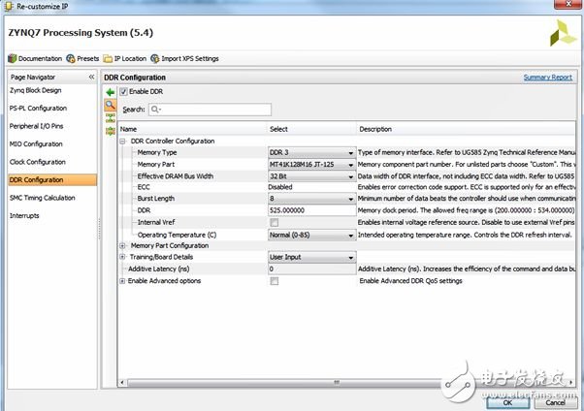Enable the Internal Vref checkbox
The height and width of the screenshot is (411, 584).
tap(275, 222)
